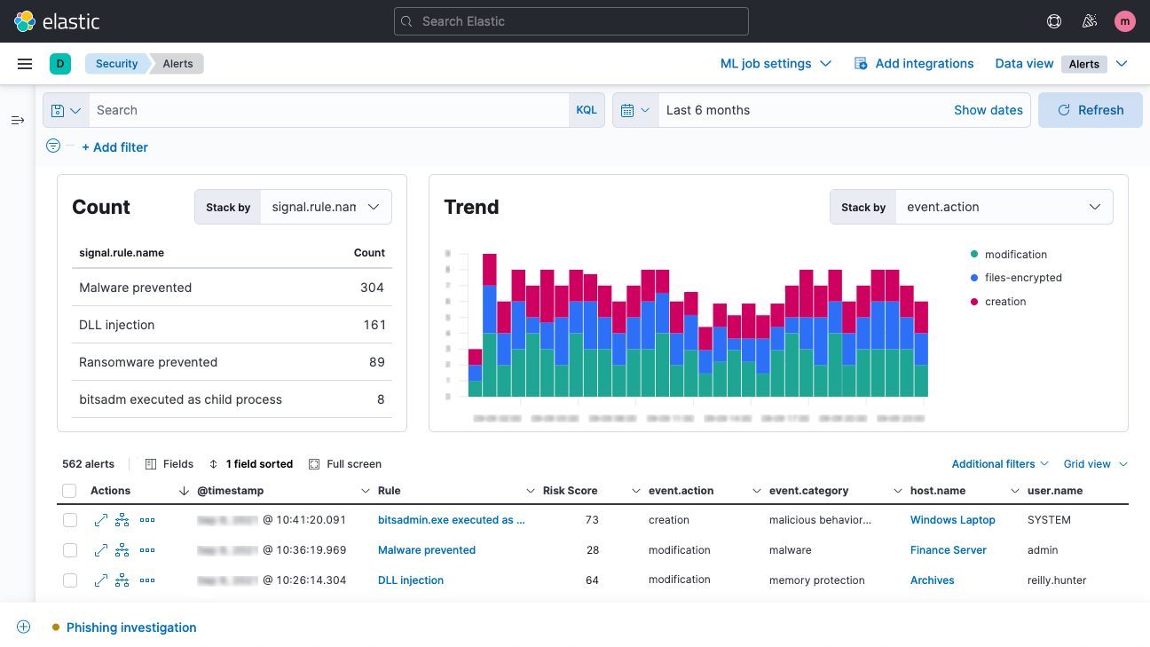The width and height of the screenshot is (1150, 647).
Task: Check the bitsadmin.exe alert row checkbox
Action: (69, 520)
